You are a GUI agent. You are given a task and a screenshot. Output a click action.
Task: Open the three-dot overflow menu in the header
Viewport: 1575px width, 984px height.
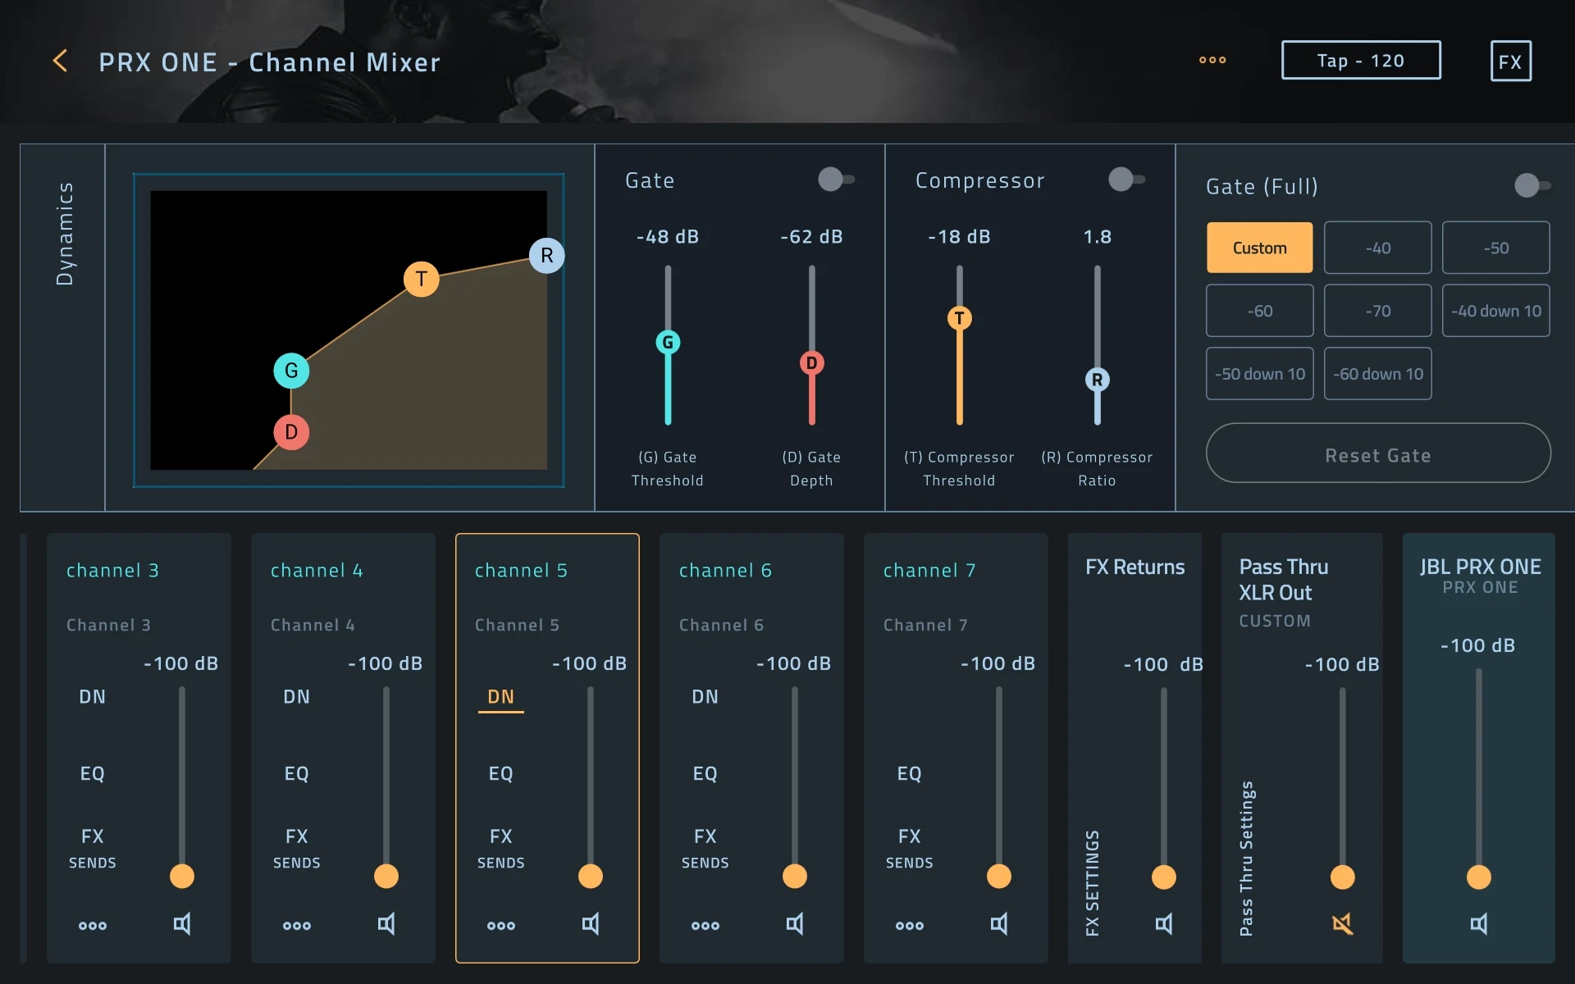point(1212,60)
